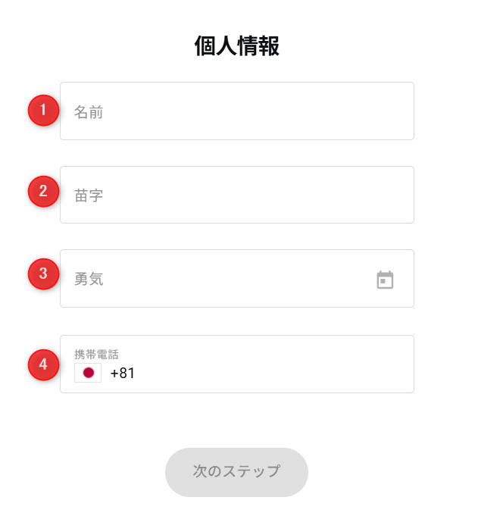Open the calendar date picker icon

[x=386, y=280]
